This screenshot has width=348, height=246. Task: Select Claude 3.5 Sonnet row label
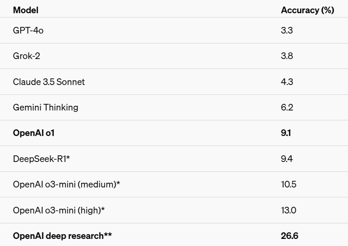[49, 82]
